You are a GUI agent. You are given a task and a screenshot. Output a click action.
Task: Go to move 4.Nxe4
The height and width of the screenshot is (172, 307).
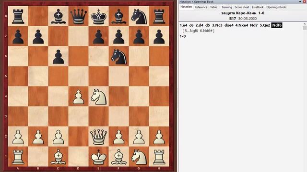[x=242, y=25]
